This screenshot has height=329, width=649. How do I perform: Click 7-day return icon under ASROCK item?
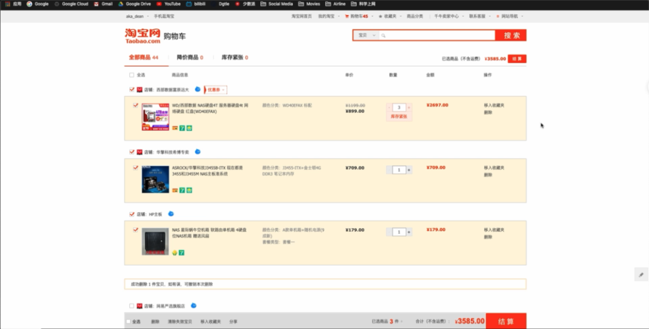pos(182,190)
